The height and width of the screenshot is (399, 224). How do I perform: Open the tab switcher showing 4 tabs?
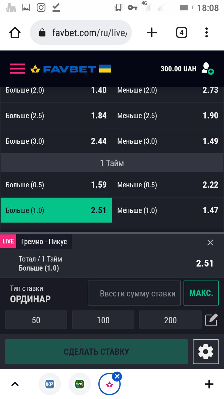(x=182, y=32)
